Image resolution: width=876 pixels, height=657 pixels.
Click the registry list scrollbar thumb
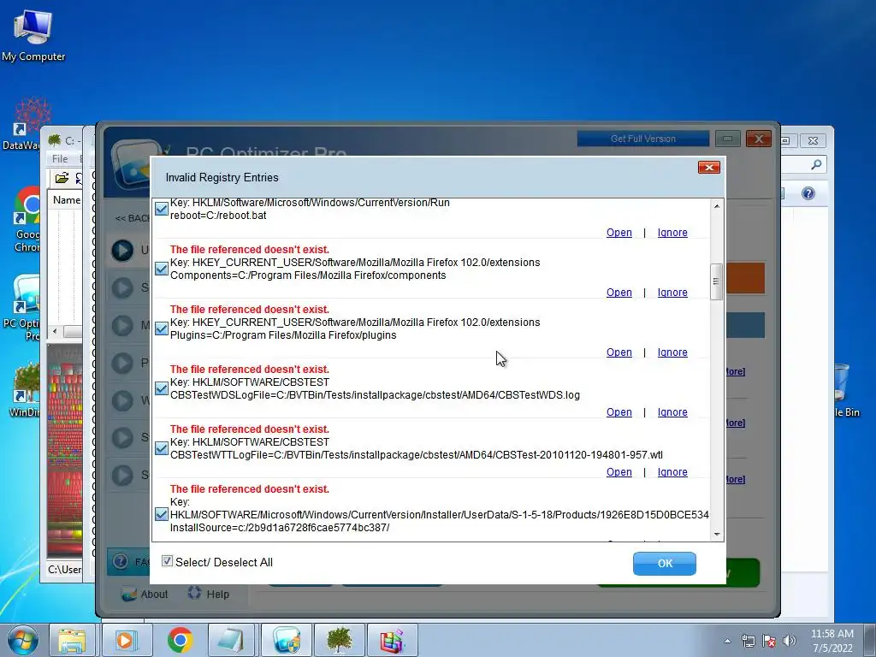pyautogui.click(x=716, y=281)
